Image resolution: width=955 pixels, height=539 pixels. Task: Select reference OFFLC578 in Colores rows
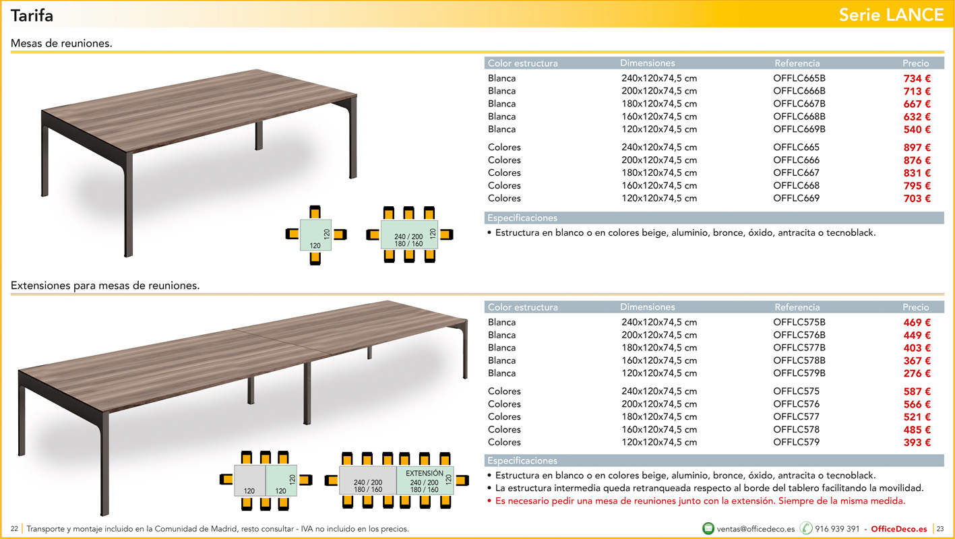point(797,430)
